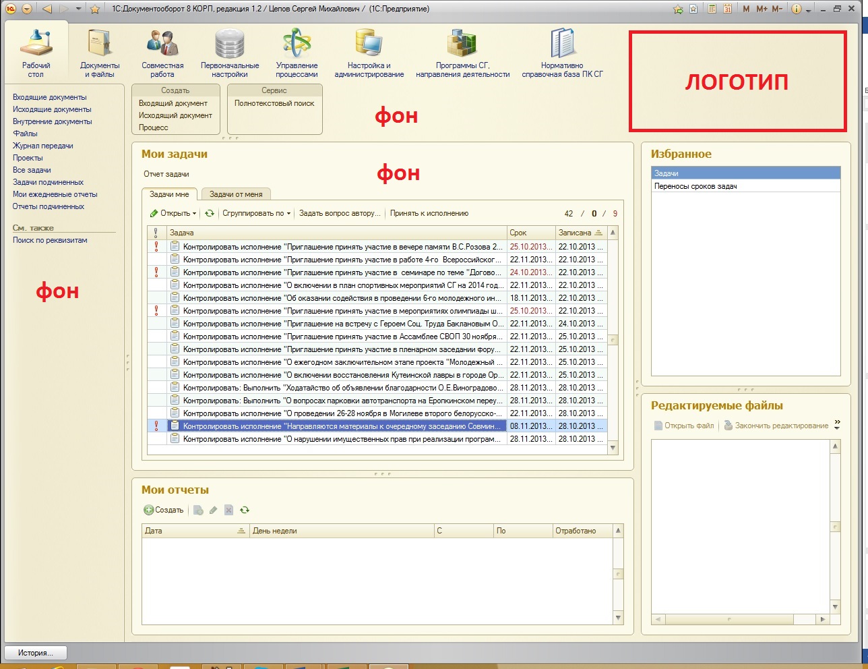
Task: Click Поиск по реквизитам link
Action: (x=50, y=240)
